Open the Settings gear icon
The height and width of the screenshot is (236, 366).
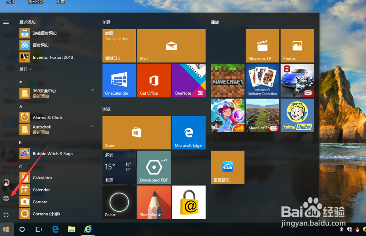[6, 198]
